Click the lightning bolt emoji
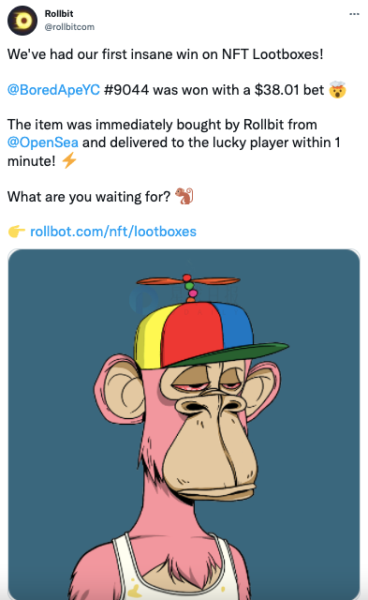Image resolution: width=368 pixels, height=600 pixels. click(69, 160)
